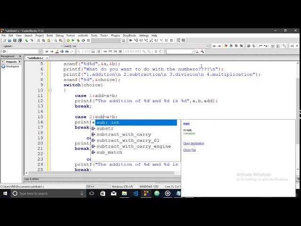Click the Open file toolbar icon

(x=9, y=40)
